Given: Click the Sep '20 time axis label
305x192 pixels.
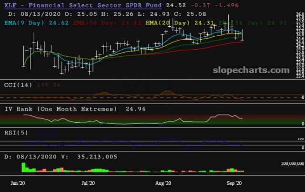Looking at the screenshot, I should coord(234,183).
